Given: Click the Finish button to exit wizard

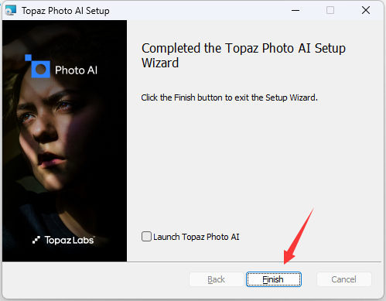Looking at the screenshot, I should (x=274, y=279).
